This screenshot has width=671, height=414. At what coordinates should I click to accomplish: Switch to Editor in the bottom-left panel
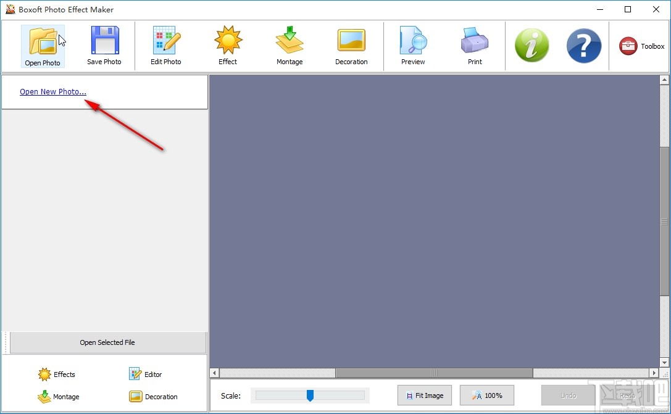point(146,375)
